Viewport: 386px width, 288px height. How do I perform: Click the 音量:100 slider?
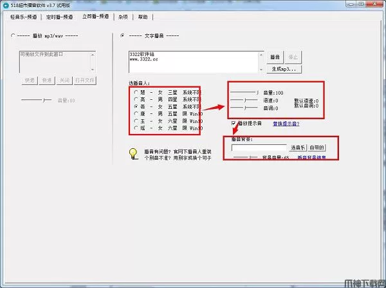click(x=244, y=93)
